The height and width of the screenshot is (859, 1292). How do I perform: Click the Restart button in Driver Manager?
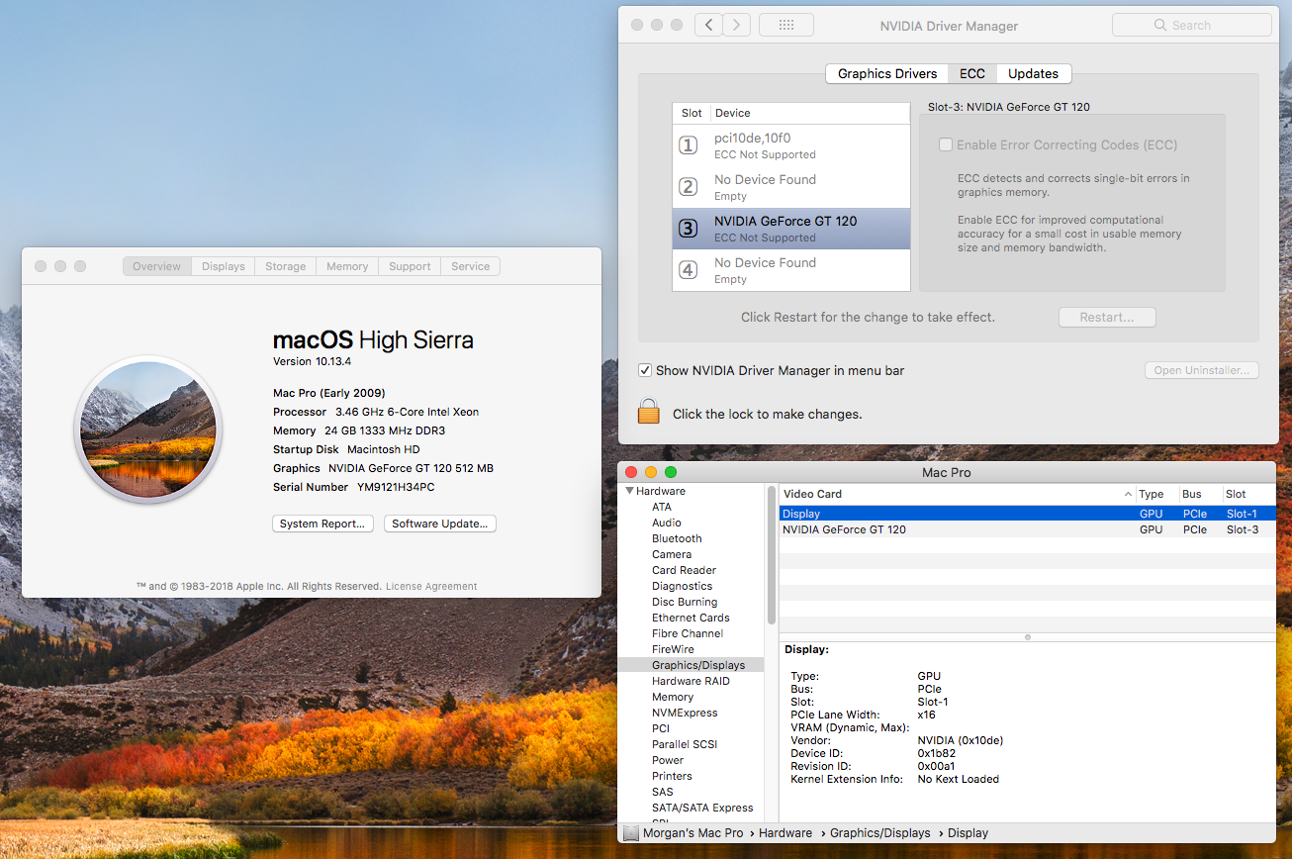(1107, 318)
